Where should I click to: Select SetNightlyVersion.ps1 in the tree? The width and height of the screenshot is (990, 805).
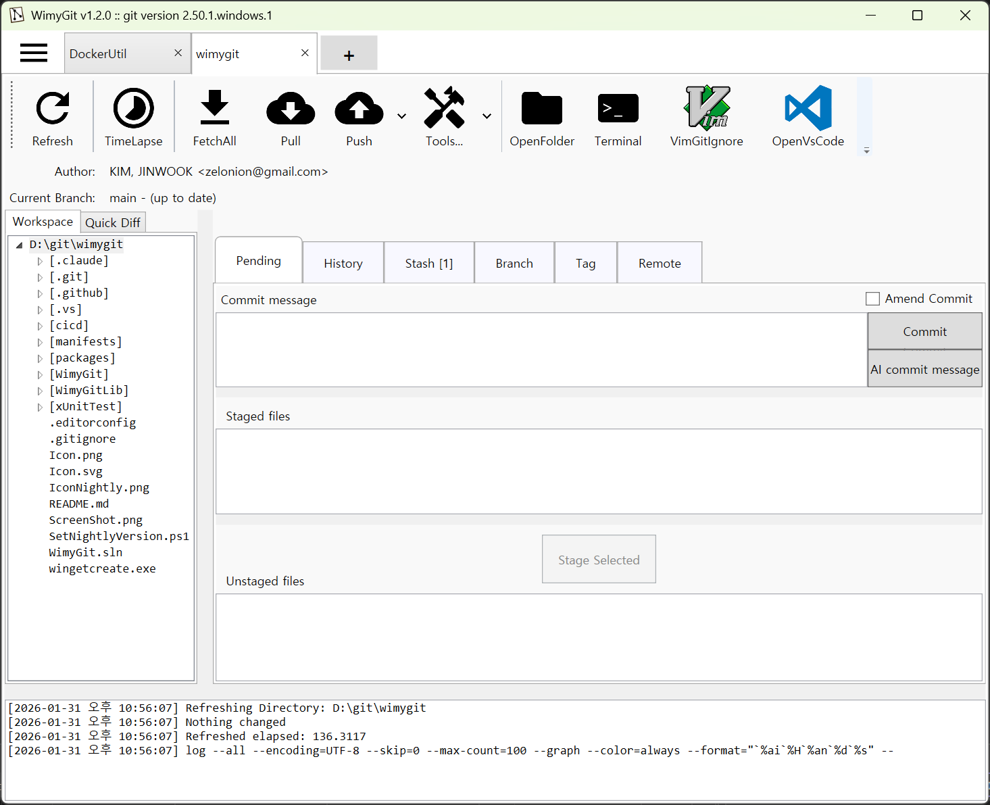(119, 536)
